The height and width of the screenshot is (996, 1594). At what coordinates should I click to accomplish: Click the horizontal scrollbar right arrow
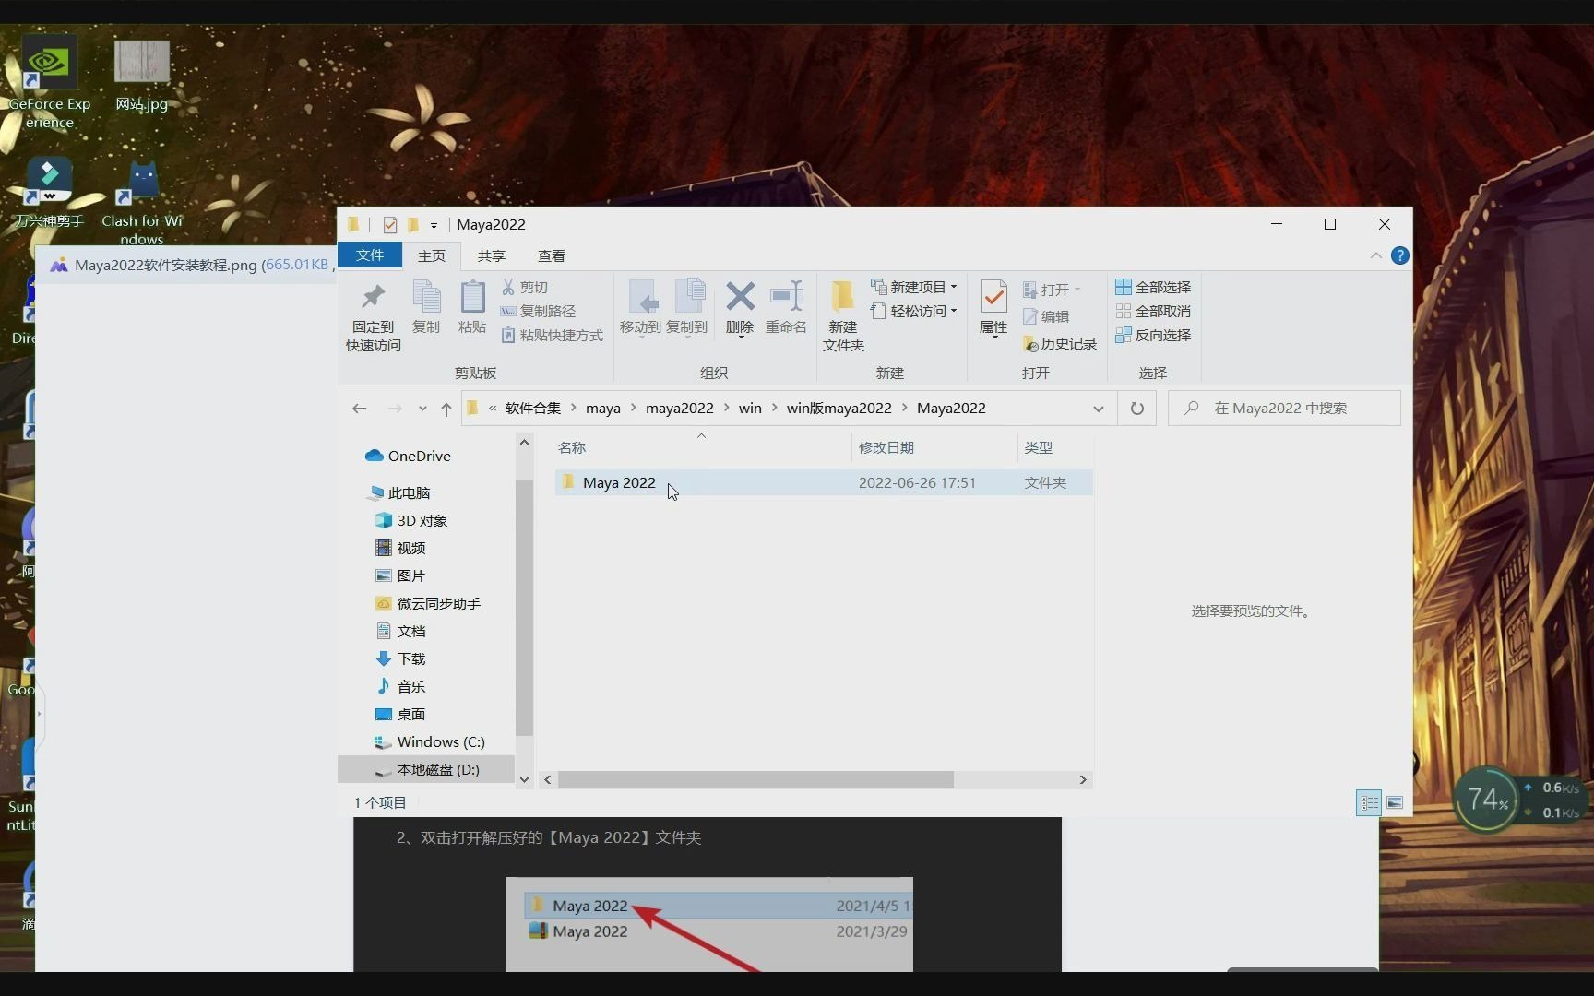coord(1083,779)
